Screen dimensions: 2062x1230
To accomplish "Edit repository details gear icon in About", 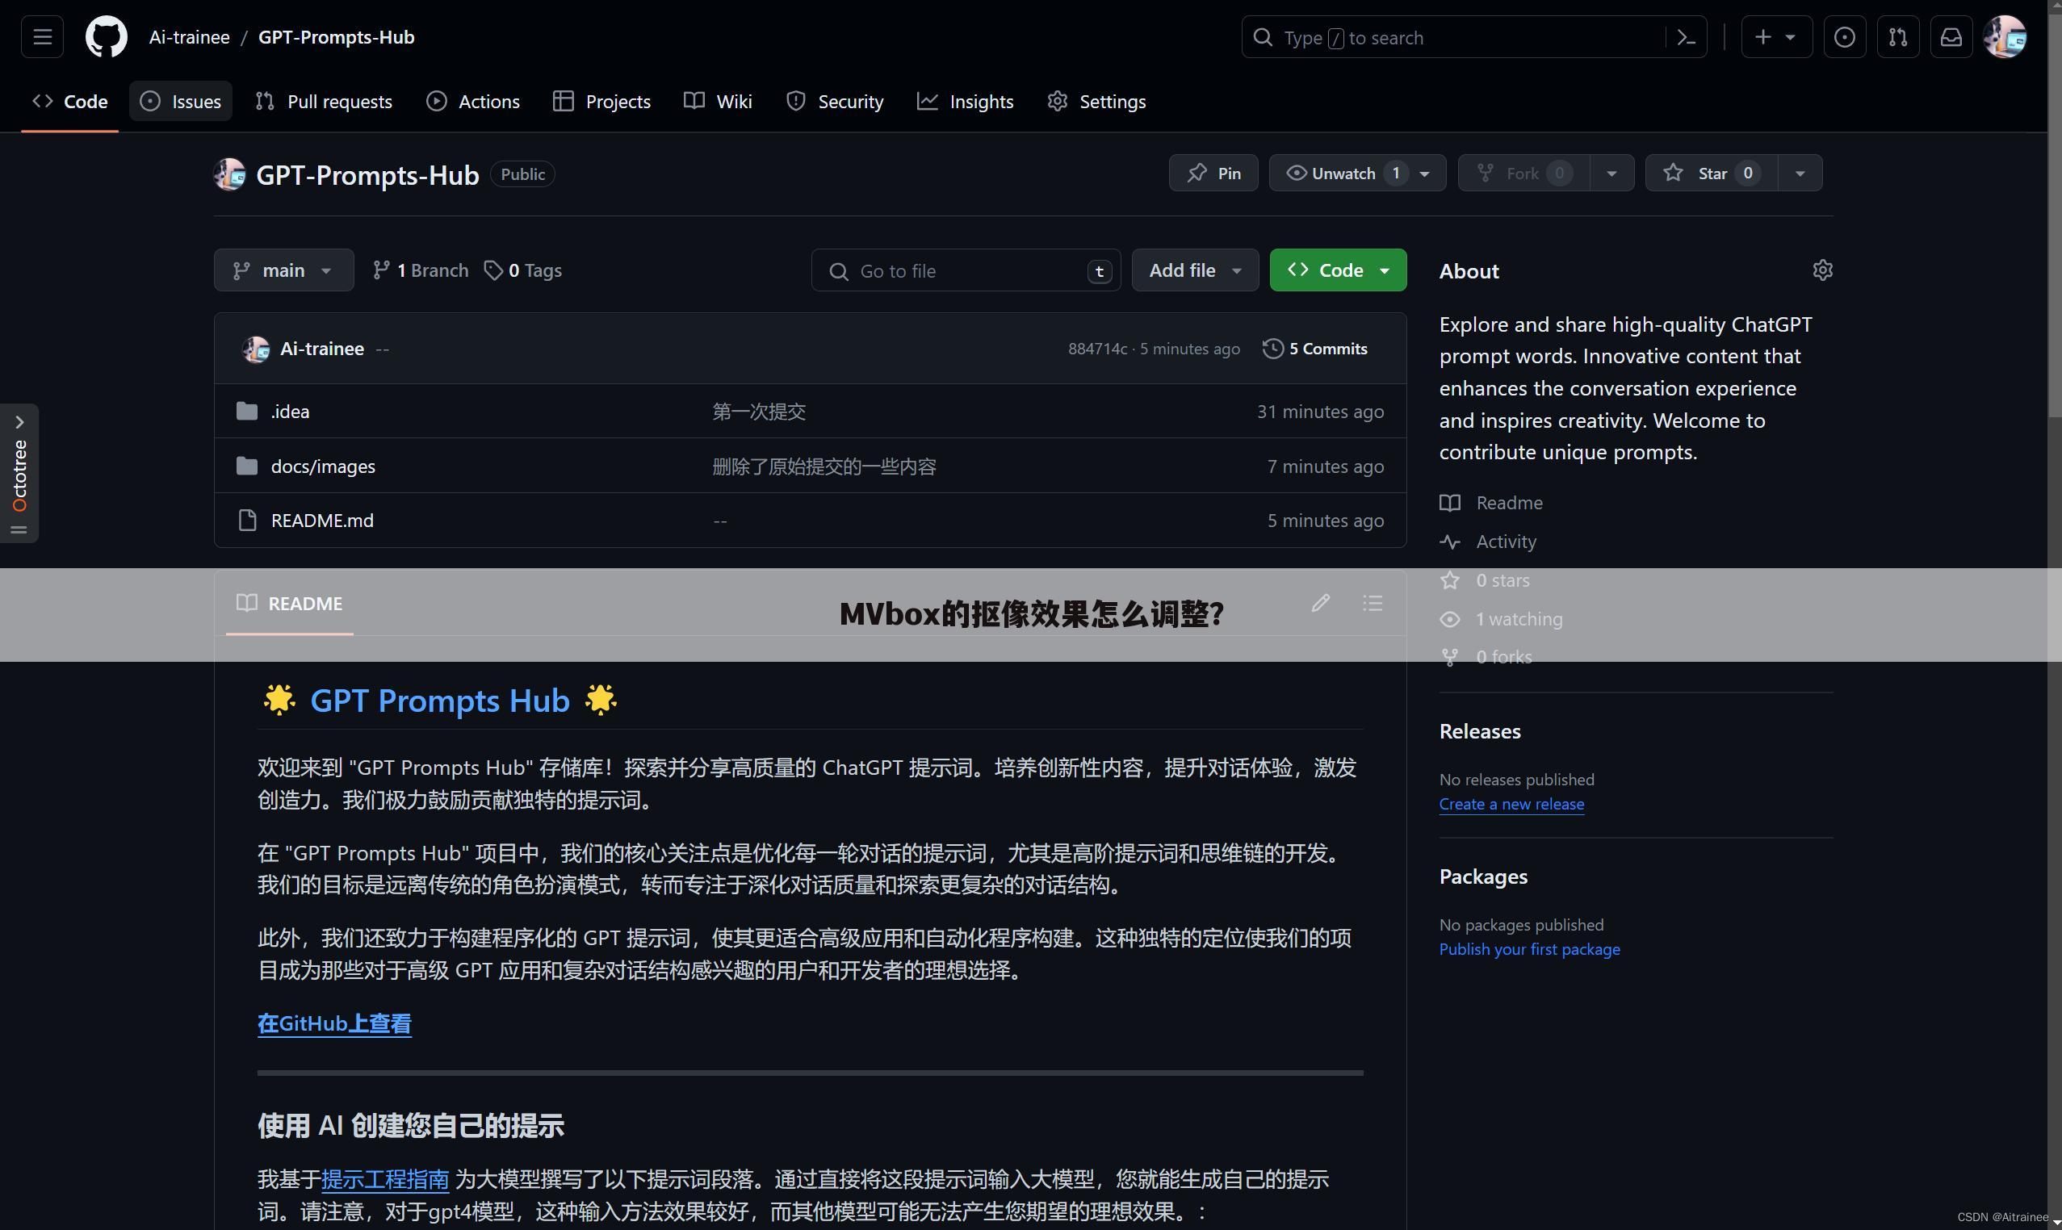I will click(1821, 270).
